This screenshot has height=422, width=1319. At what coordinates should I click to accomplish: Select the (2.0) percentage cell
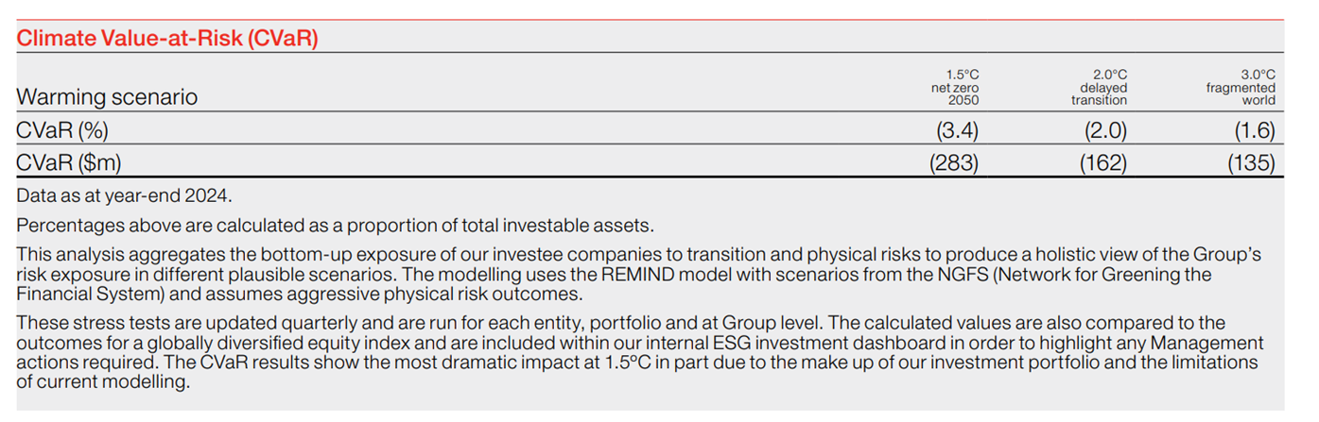point(1103,131)
